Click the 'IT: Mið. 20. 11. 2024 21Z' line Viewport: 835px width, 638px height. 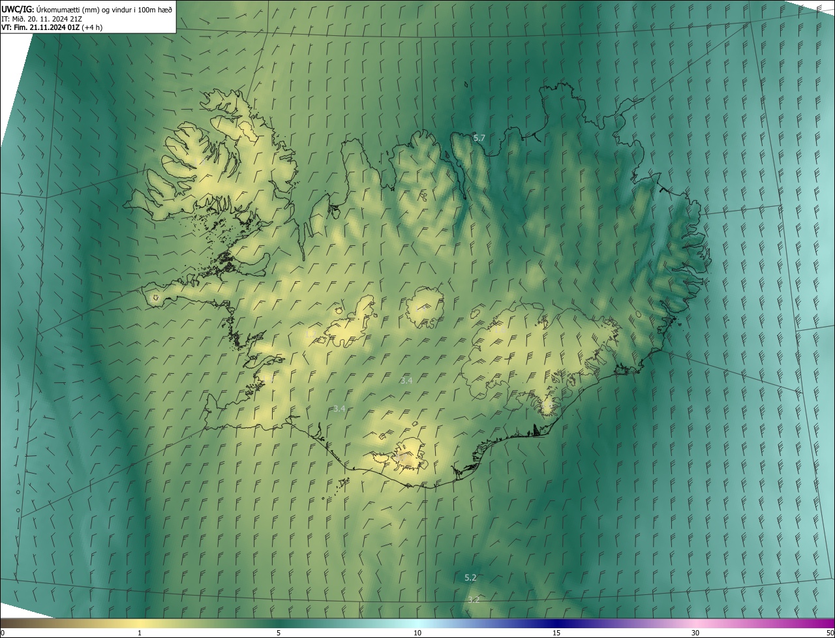tap(42, 18)
